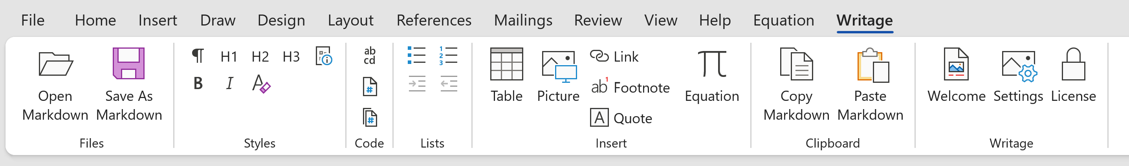Switch to the Home tab
The width and height of the screenshot is (1129, 166).
pyautogui.click(x=95, y=20)
